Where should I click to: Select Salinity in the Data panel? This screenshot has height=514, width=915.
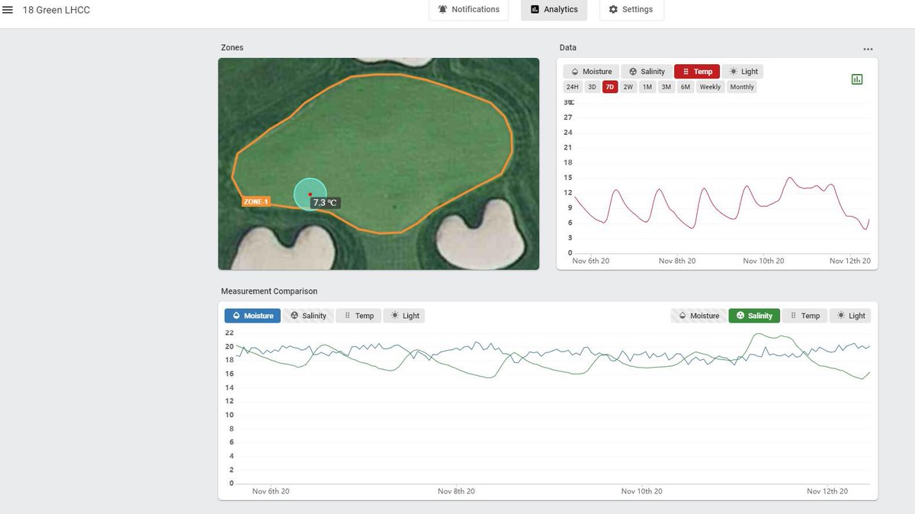[x=647, y=72]
